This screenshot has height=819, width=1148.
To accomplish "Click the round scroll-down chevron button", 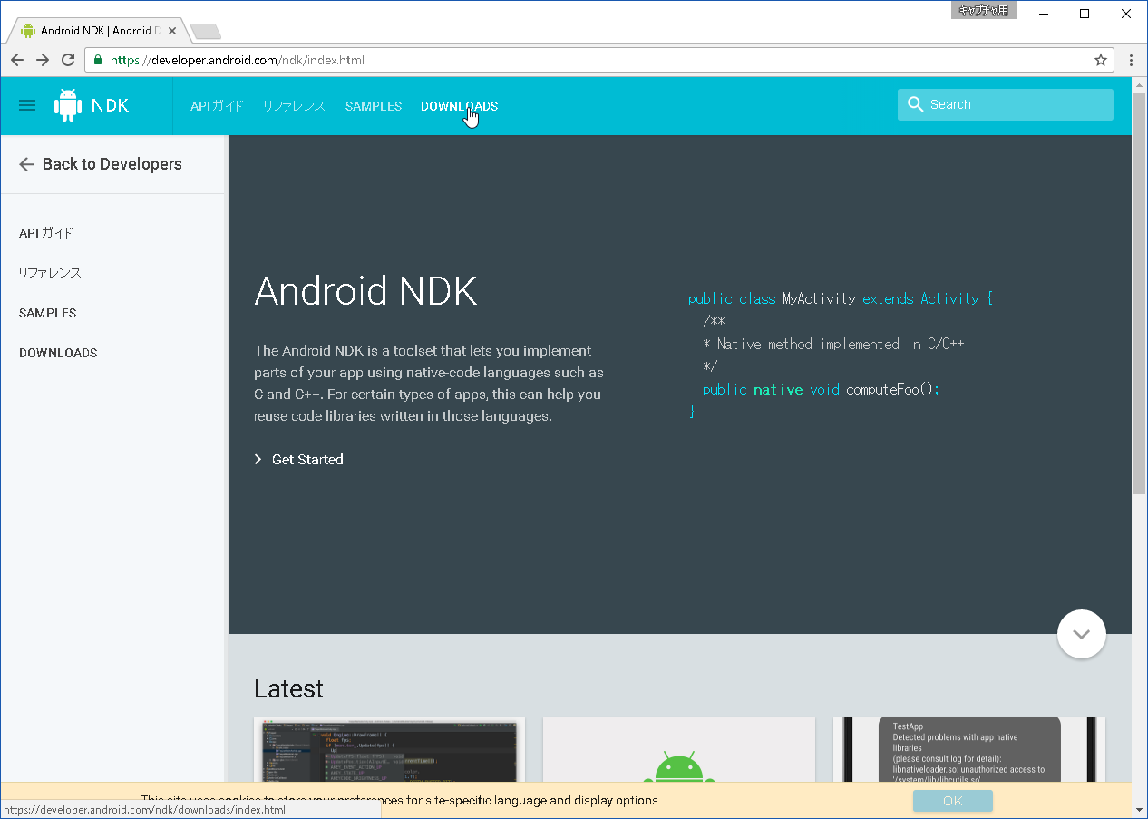I will (x=1082, y=634).
